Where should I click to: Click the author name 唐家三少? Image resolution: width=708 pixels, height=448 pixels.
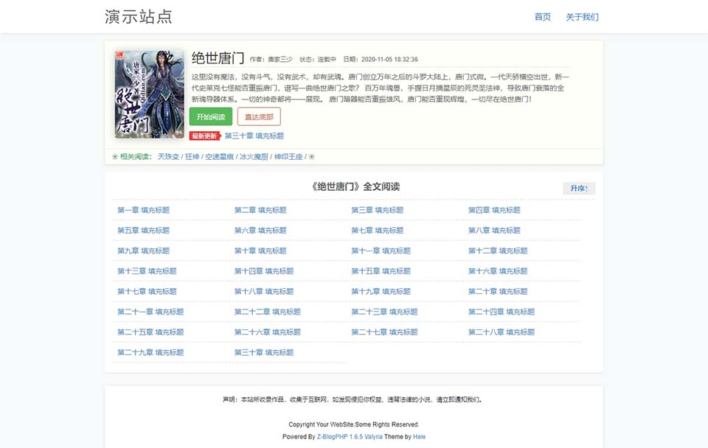(x=280, y=60)
